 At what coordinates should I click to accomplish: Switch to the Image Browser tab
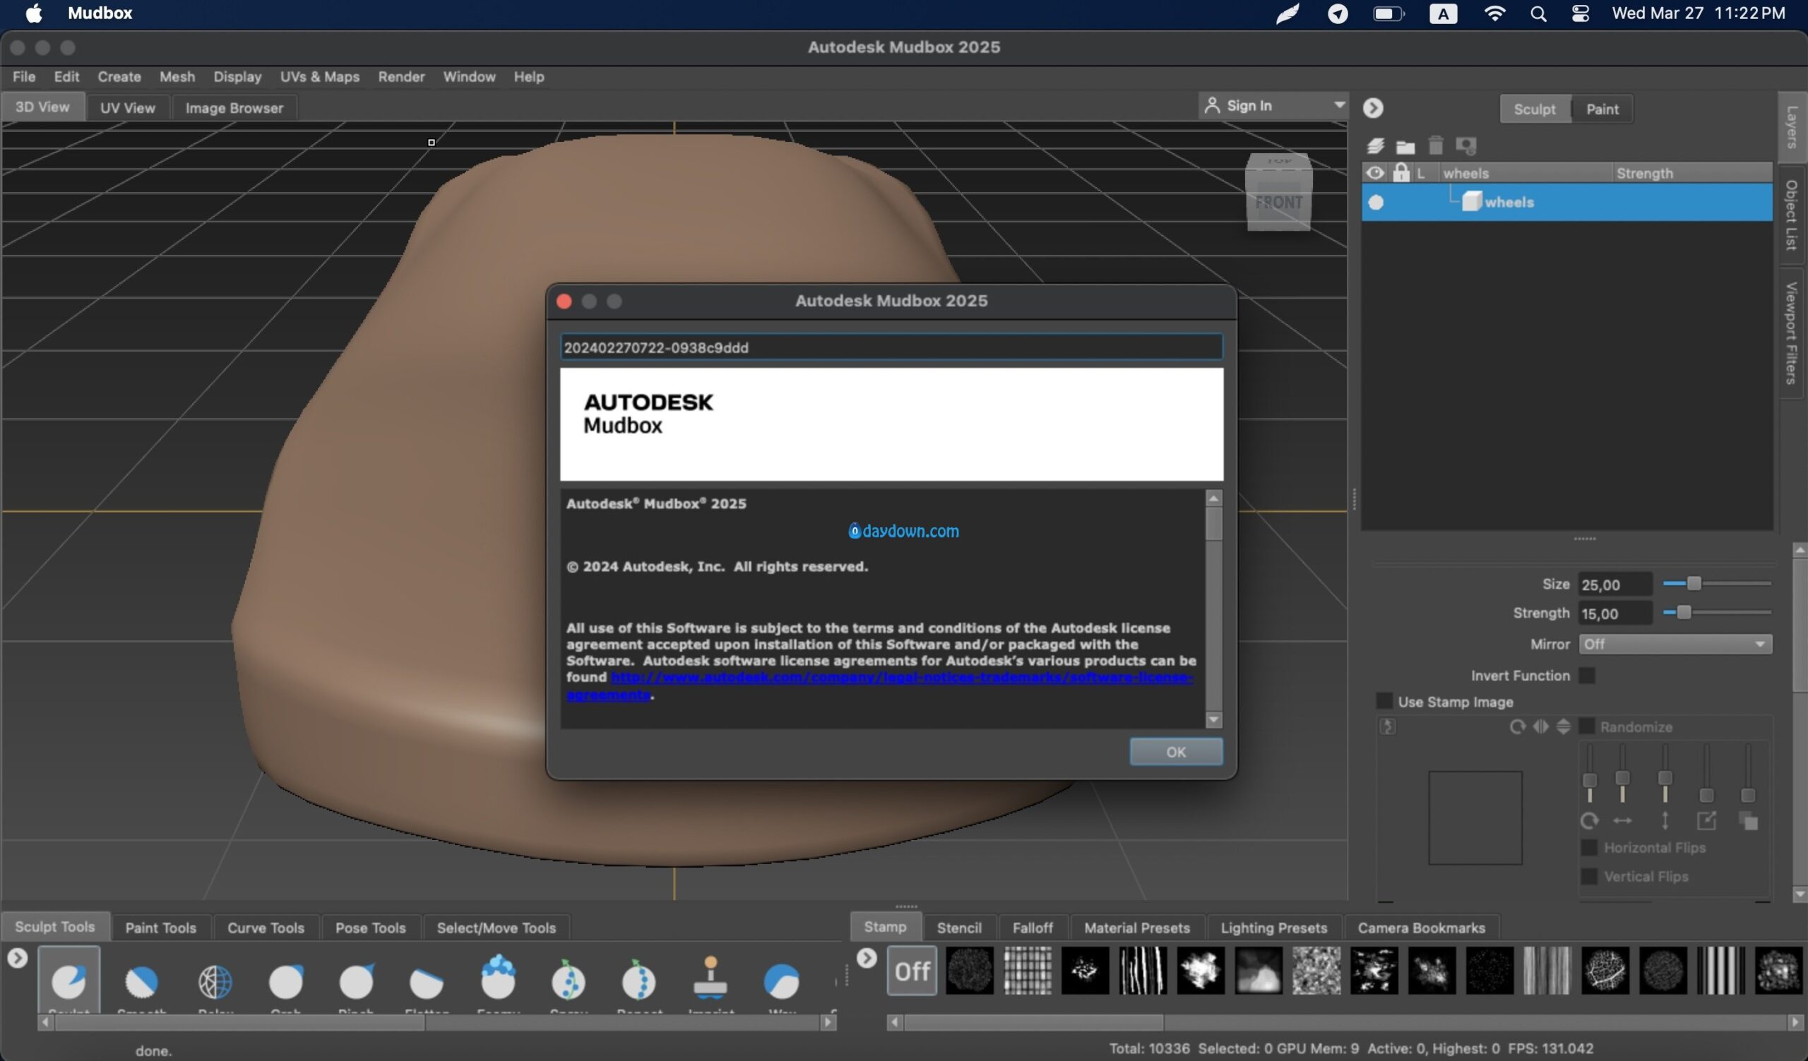[x=234, y=107]
